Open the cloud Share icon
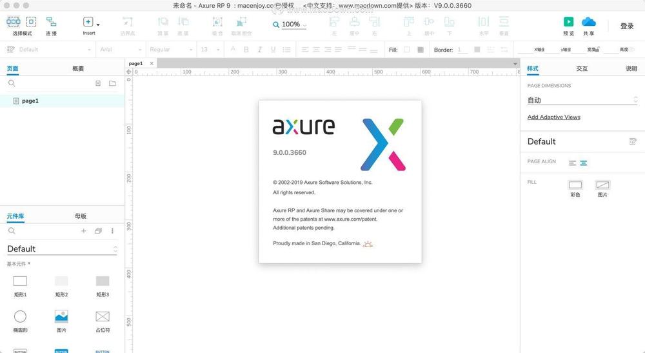This screenshot has height=353, width=645. [x=589, y=21]
